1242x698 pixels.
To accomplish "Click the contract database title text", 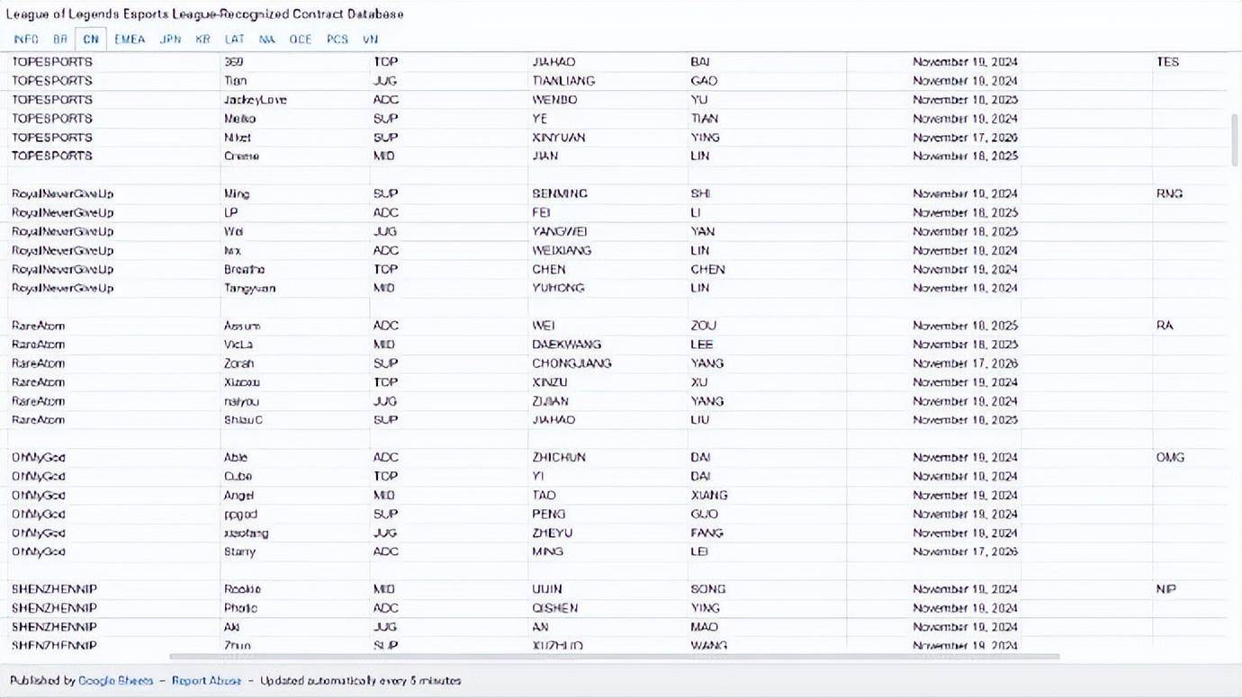I will (205, 13).
